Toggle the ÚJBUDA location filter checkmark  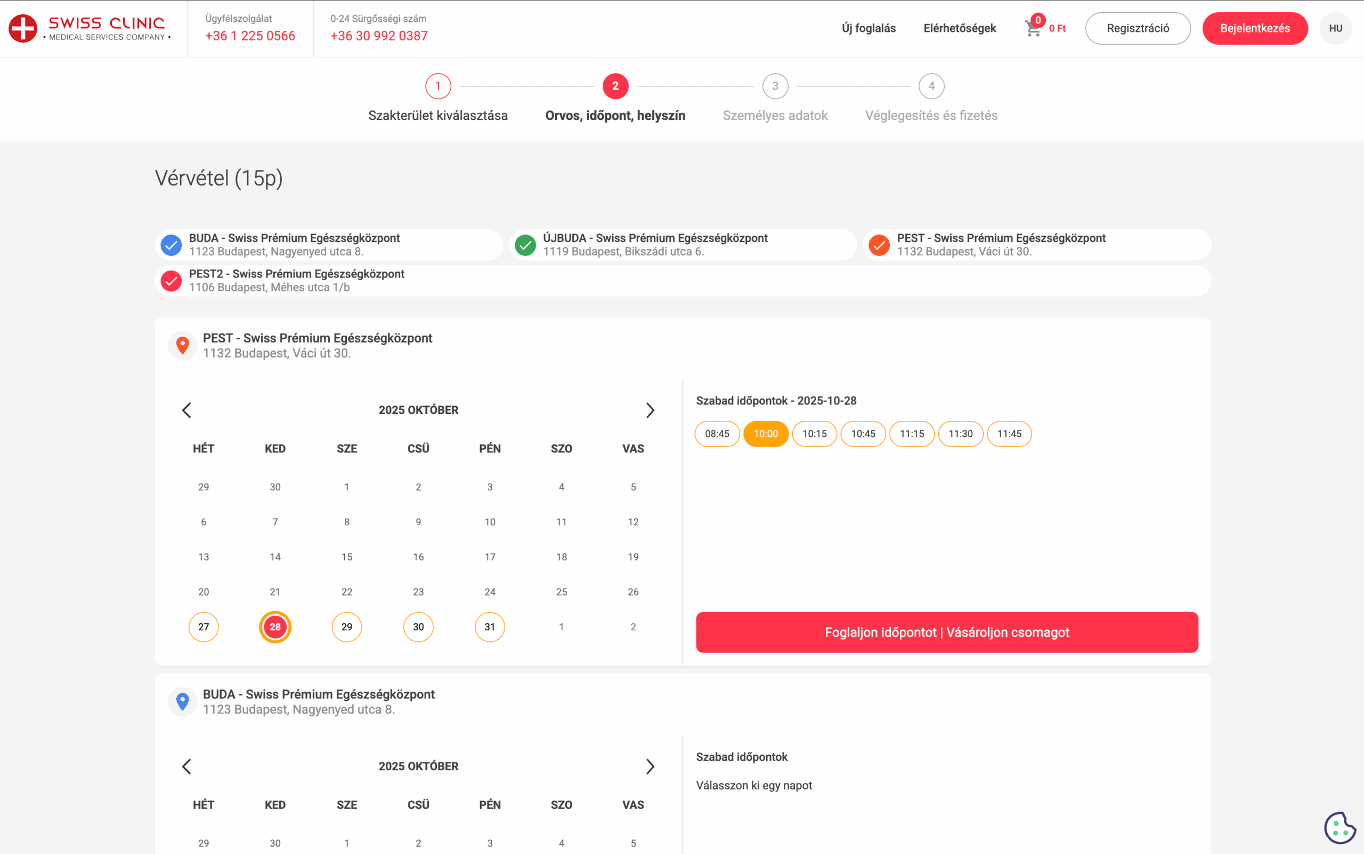pos(525,245)
